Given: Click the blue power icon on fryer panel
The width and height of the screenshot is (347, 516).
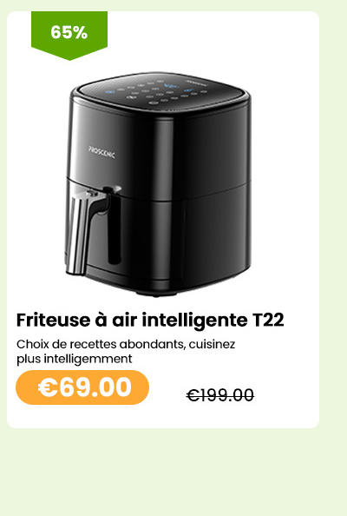Looking at the screenshot, I should (110, 91).
